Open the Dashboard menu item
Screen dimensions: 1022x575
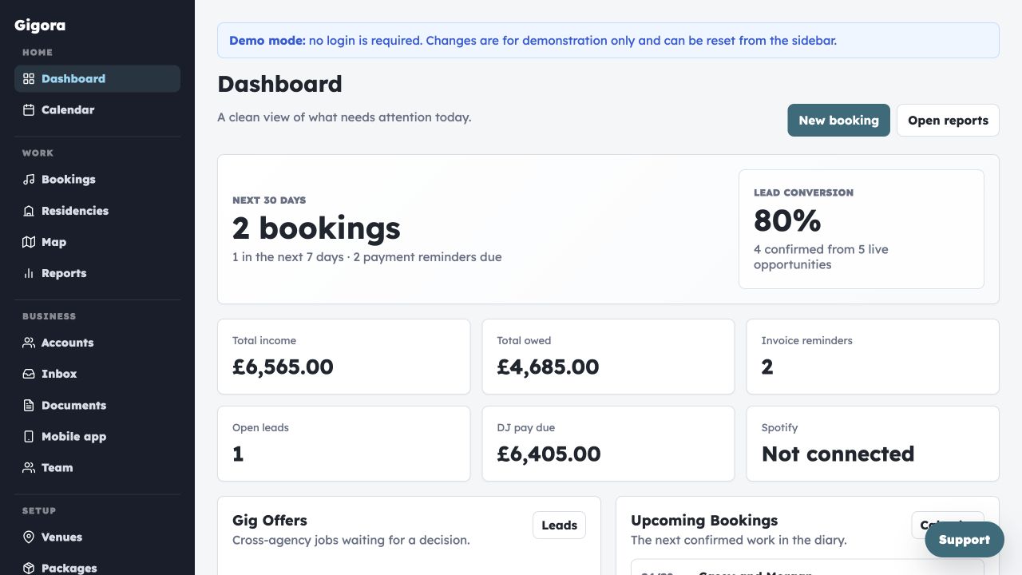click(x=97, y=79)
